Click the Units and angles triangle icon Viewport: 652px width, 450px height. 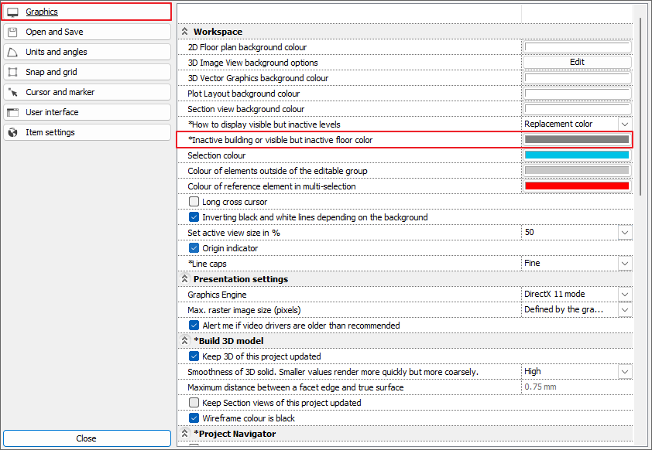point(12,52)
